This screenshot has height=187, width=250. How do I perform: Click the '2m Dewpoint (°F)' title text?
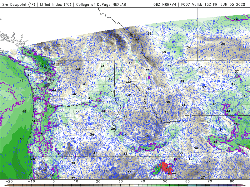coord(19,4)
